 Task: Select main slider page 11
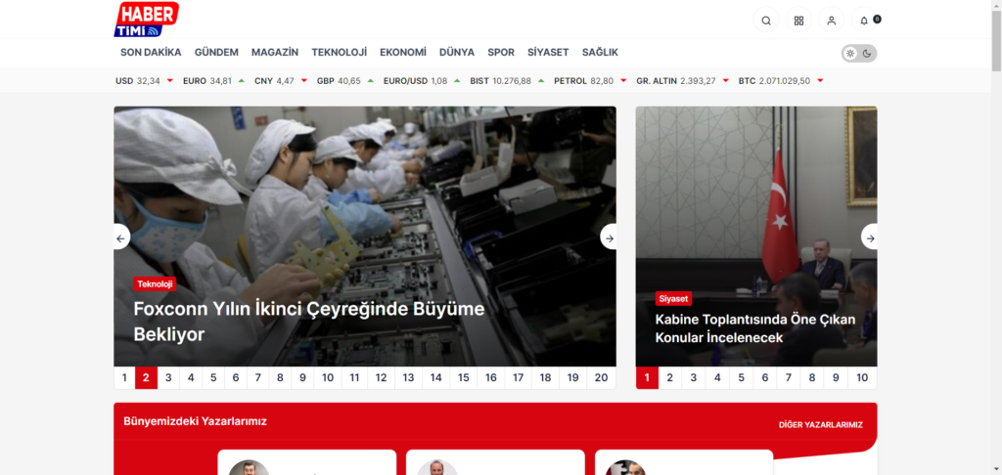354,378
